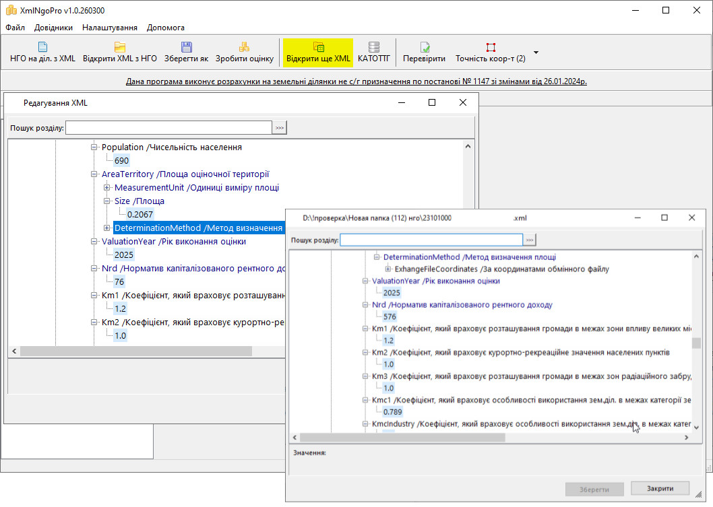Click 'Зробити оцінку' toolbar icon
Image resolution: width=713 pixels, height=507 pixels.
244,47
